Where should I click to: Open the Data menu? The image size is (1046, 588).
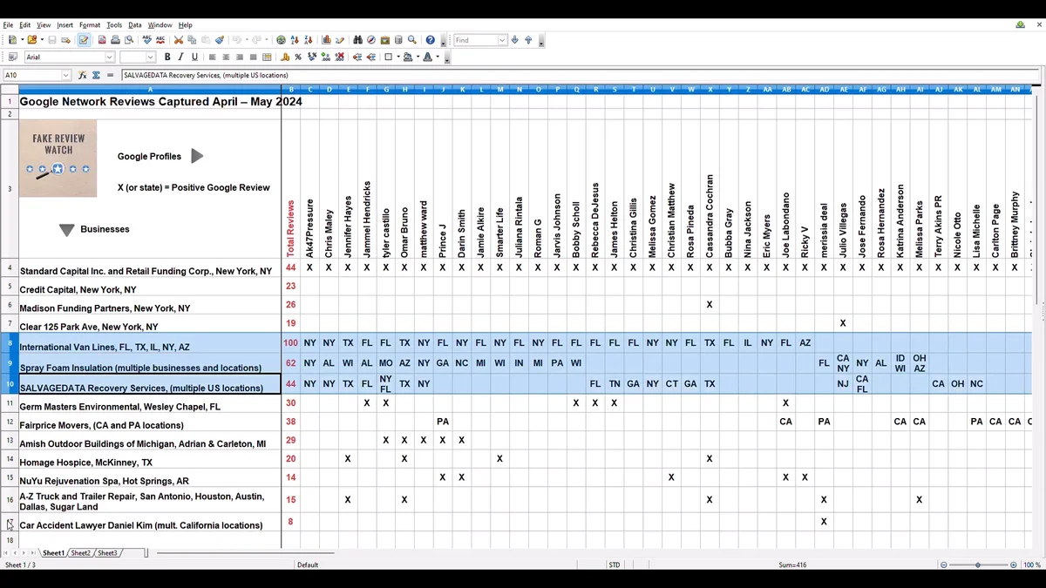tap(135, 24)
